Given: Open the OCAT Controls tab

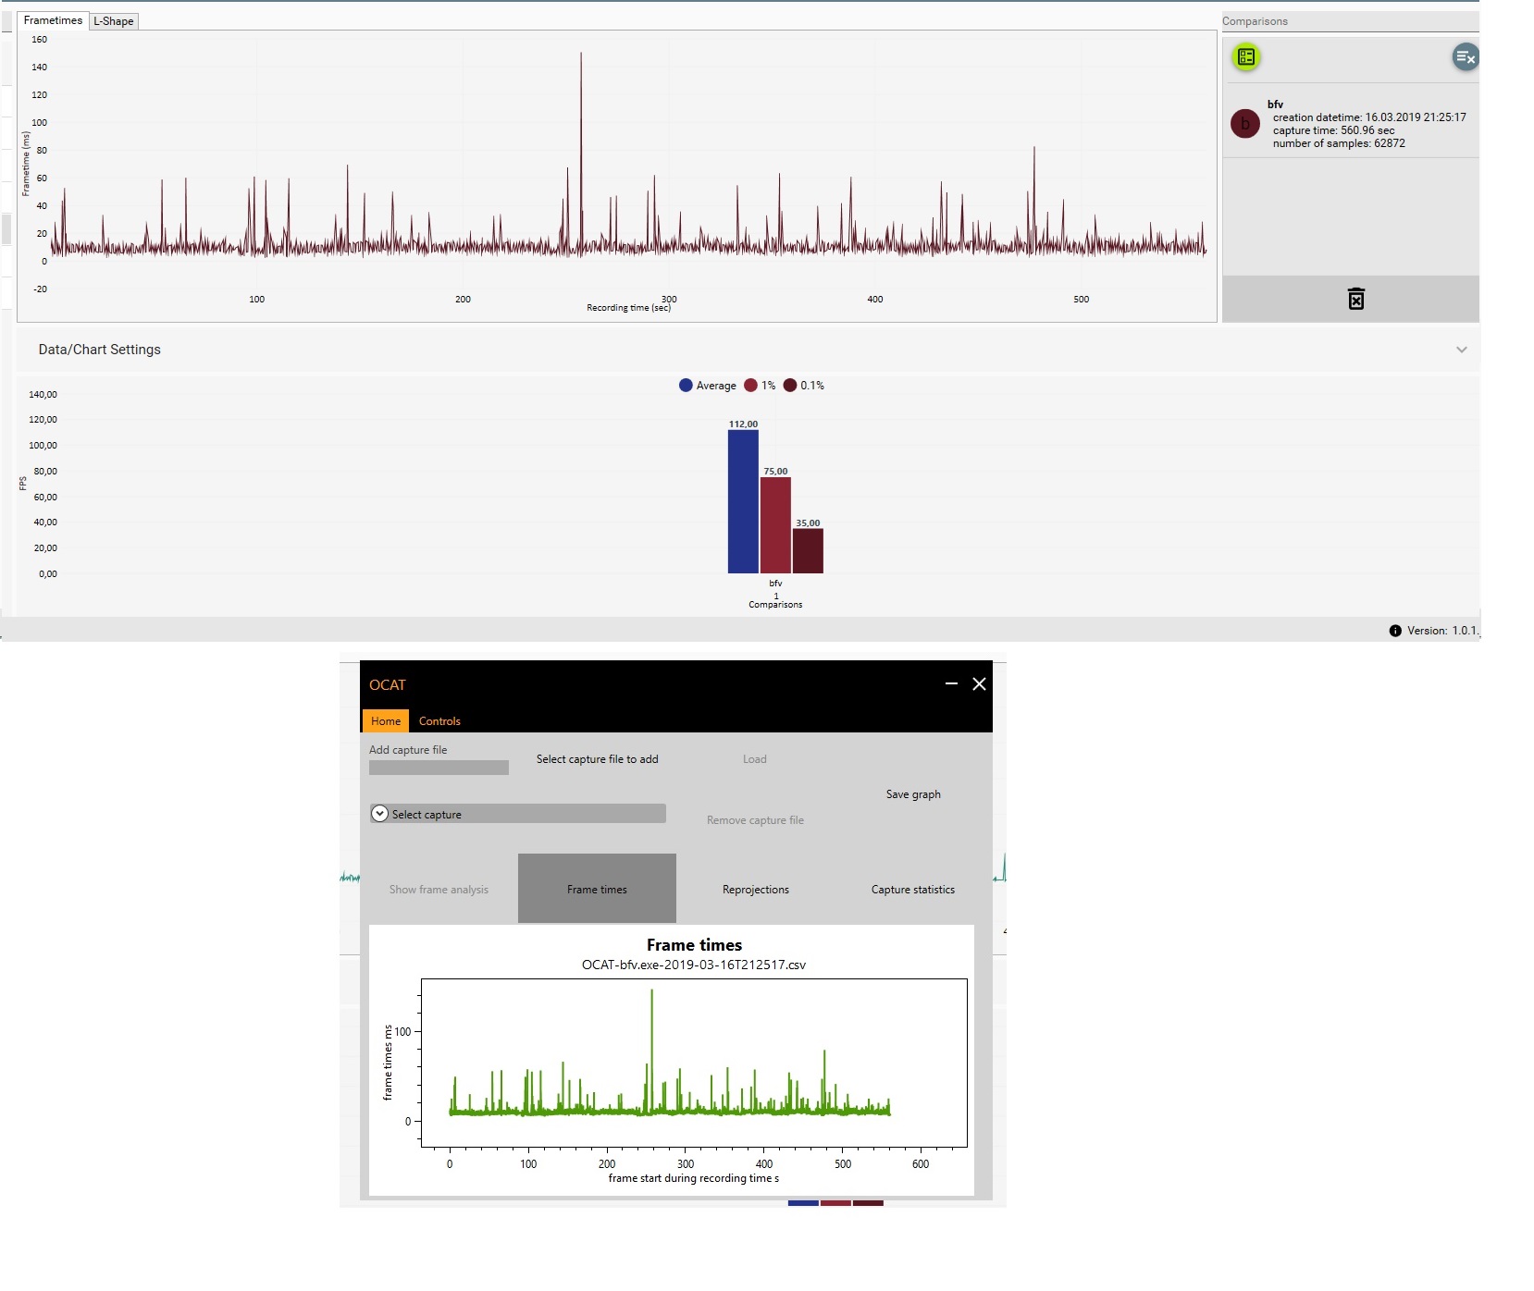Looking at the screenshot, I should pos(439,720).
